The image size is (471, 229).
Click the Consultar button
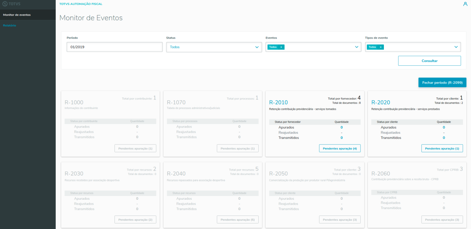point(429,61)
